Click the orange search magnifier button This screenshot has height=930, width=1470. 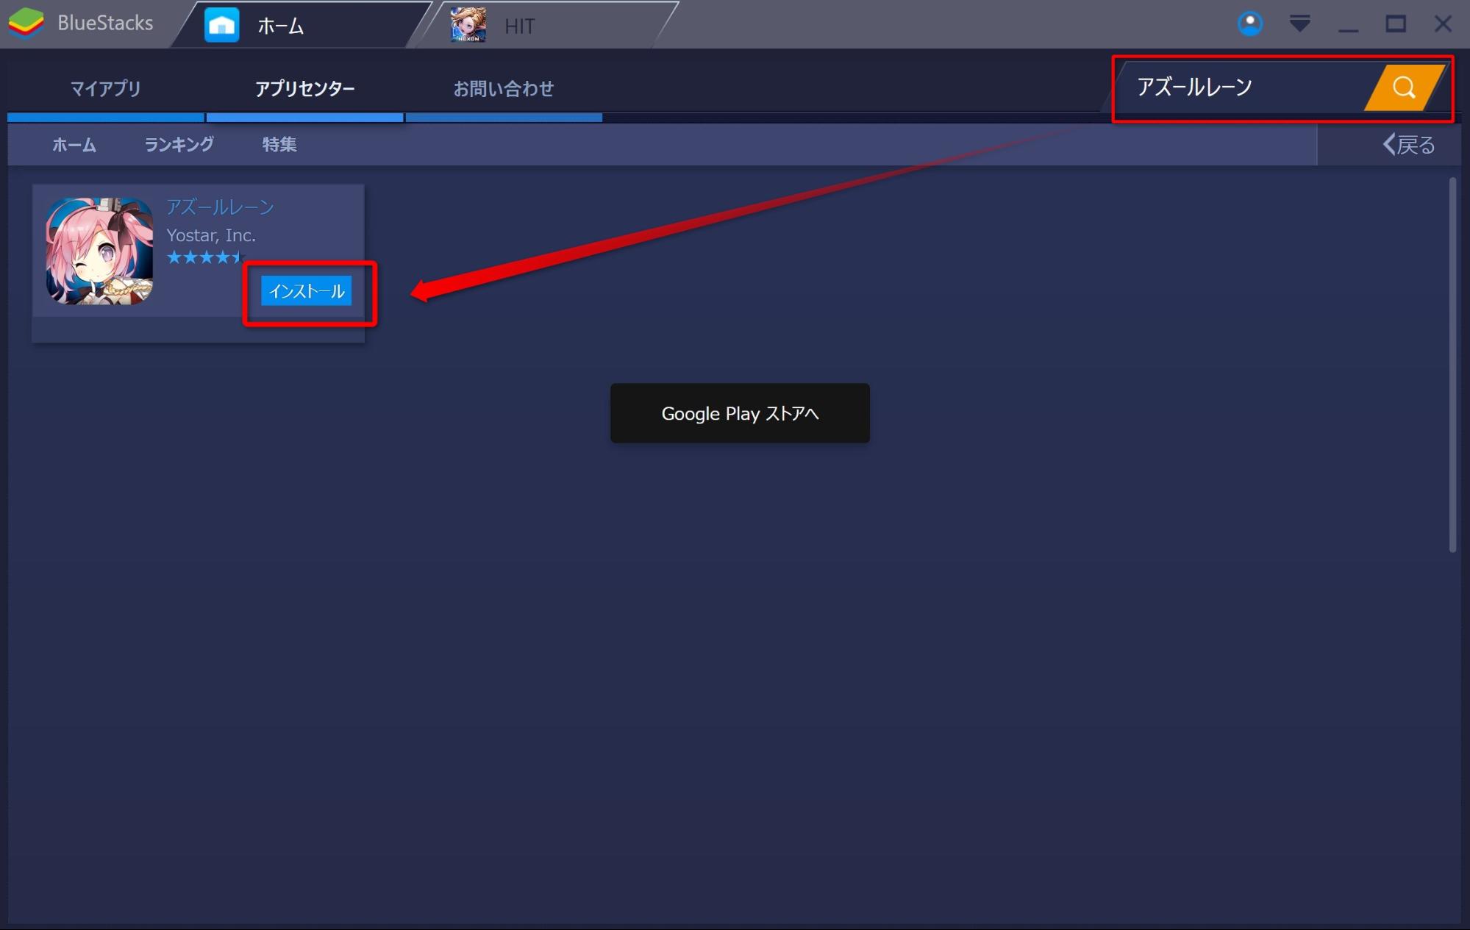pos(1404,87)
